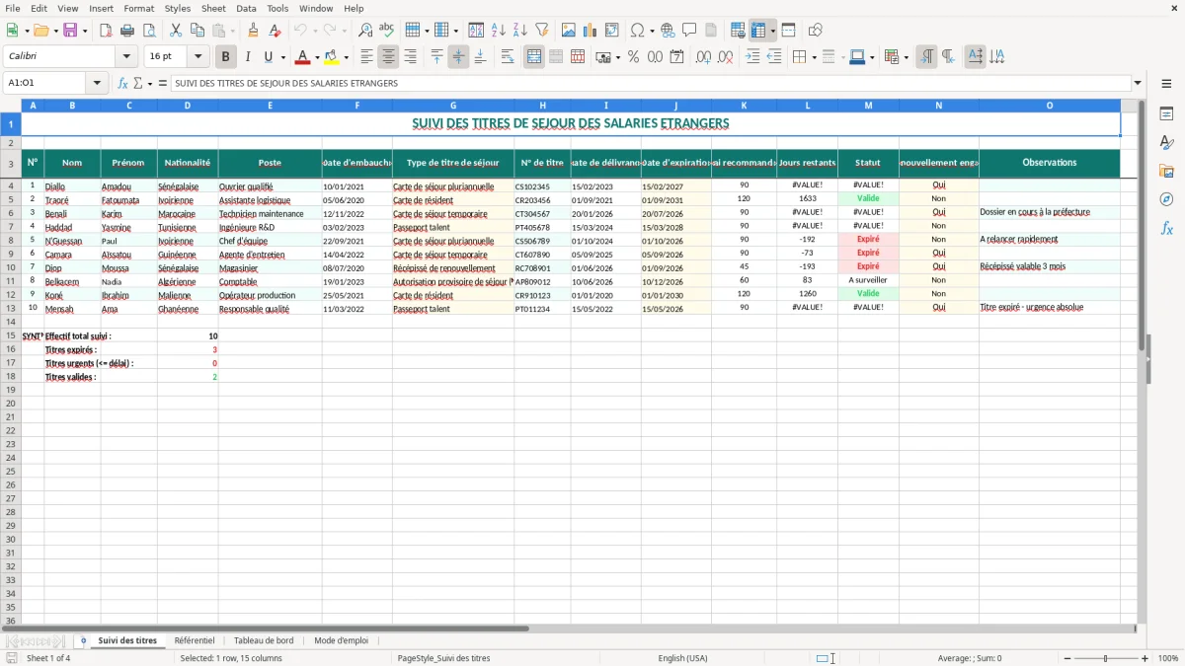Toggle Align Left
This screenshot has height=666, width=1185.
pos(366,57)
